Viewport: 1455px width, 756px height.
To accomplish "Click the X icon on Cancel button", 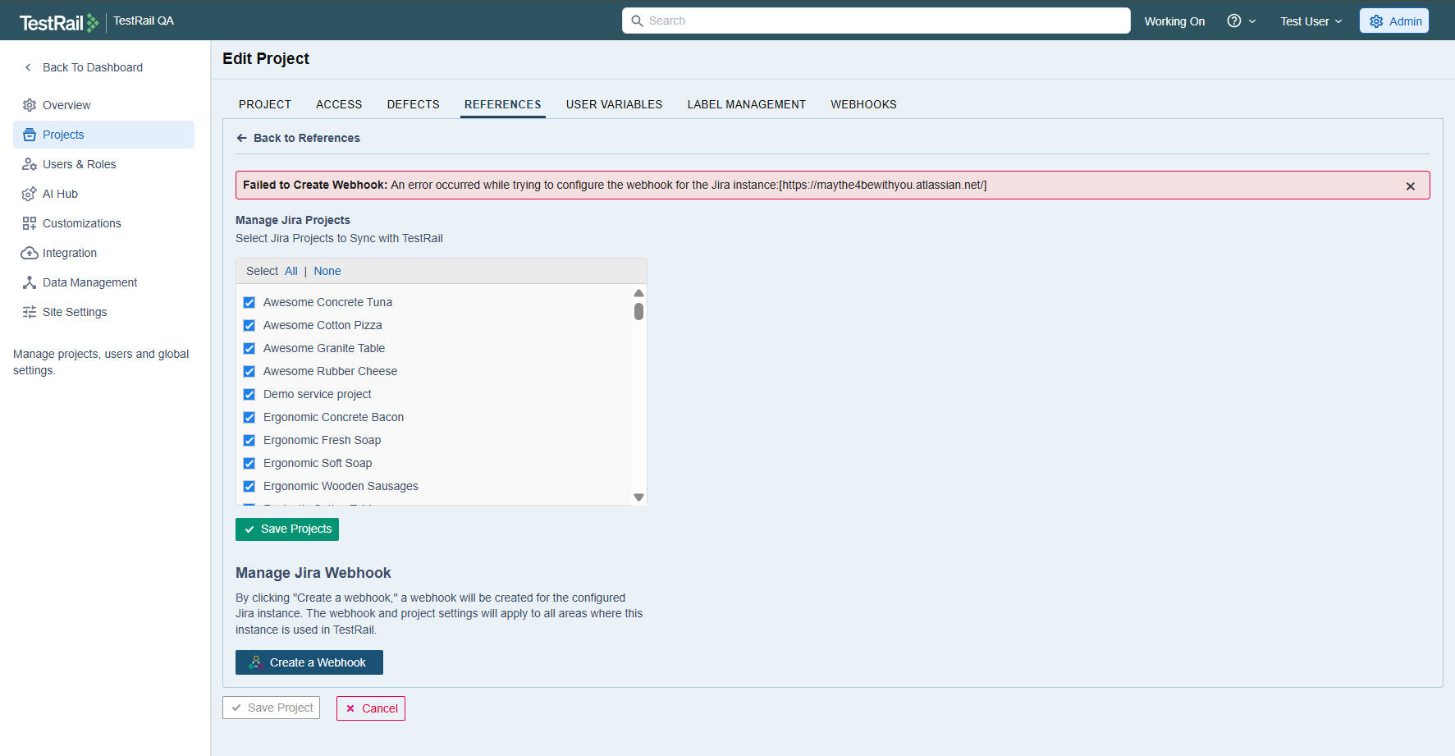I will click(x=350, y=708).
